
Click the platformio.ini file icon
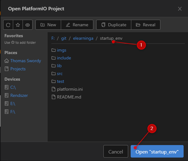[54, 89]
